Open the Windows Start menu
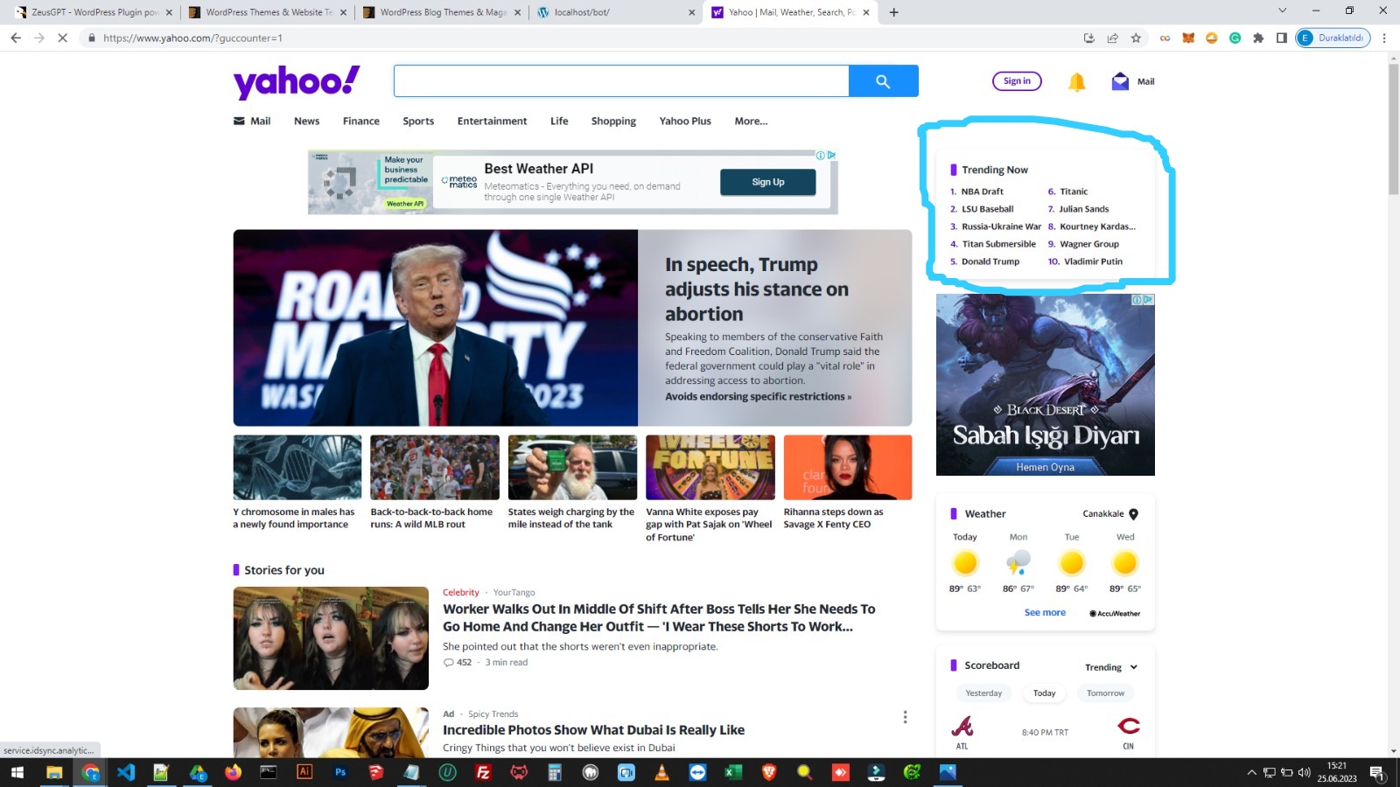The width and height of the screenshot is (1400, 787). [x=17, y=772]
